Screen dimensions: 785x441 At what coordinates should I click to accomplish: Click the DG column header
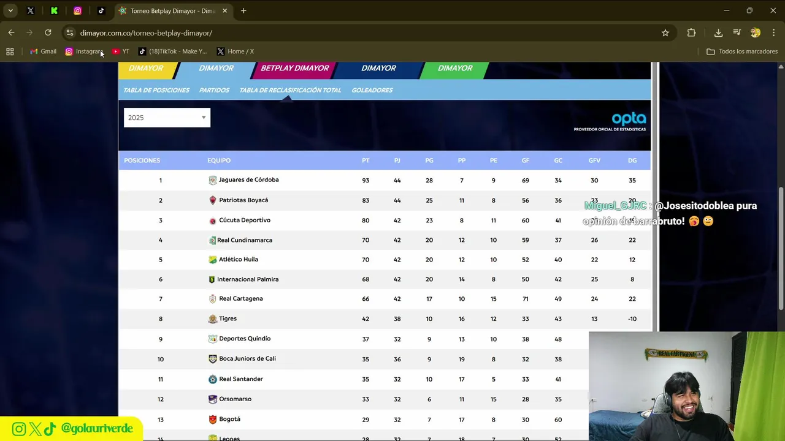[x=632, y=160]
